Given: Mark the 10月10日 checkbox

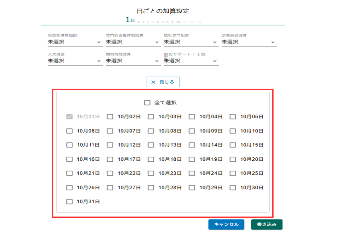Looking at the screenshot, I should 233,131.
